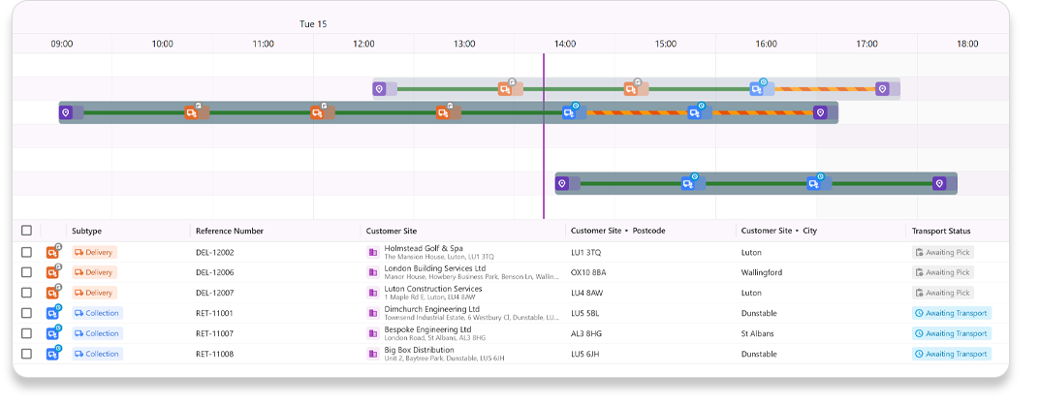Sort by the Reference Number column header
The image size is (1040, 406).
point(230,231)
